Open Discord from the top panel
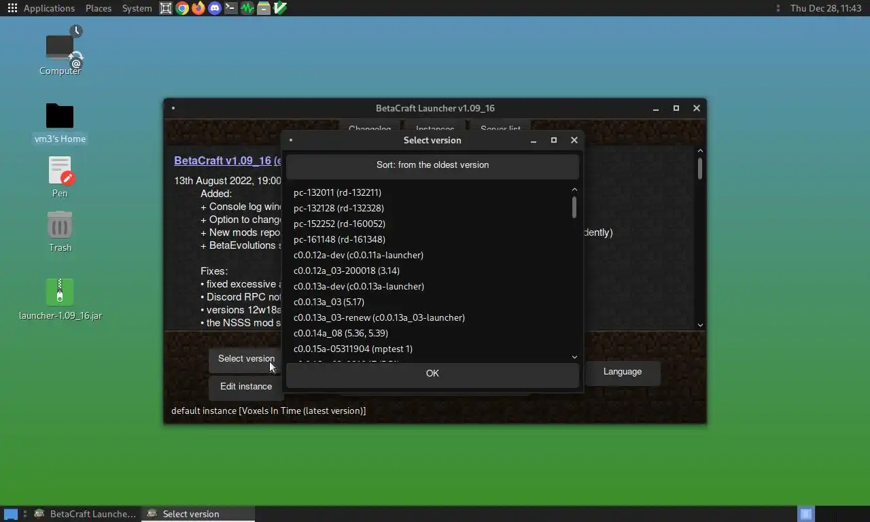The image size is (870, 522). (x=215, y=8)
